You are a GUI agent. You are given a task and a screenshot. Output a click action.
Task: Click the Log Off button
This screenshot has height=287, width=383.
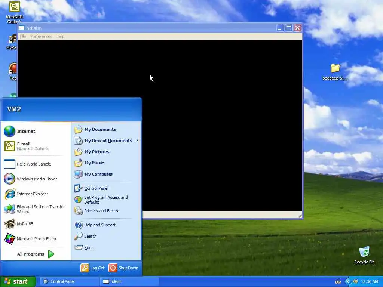[x=93, y=268]
